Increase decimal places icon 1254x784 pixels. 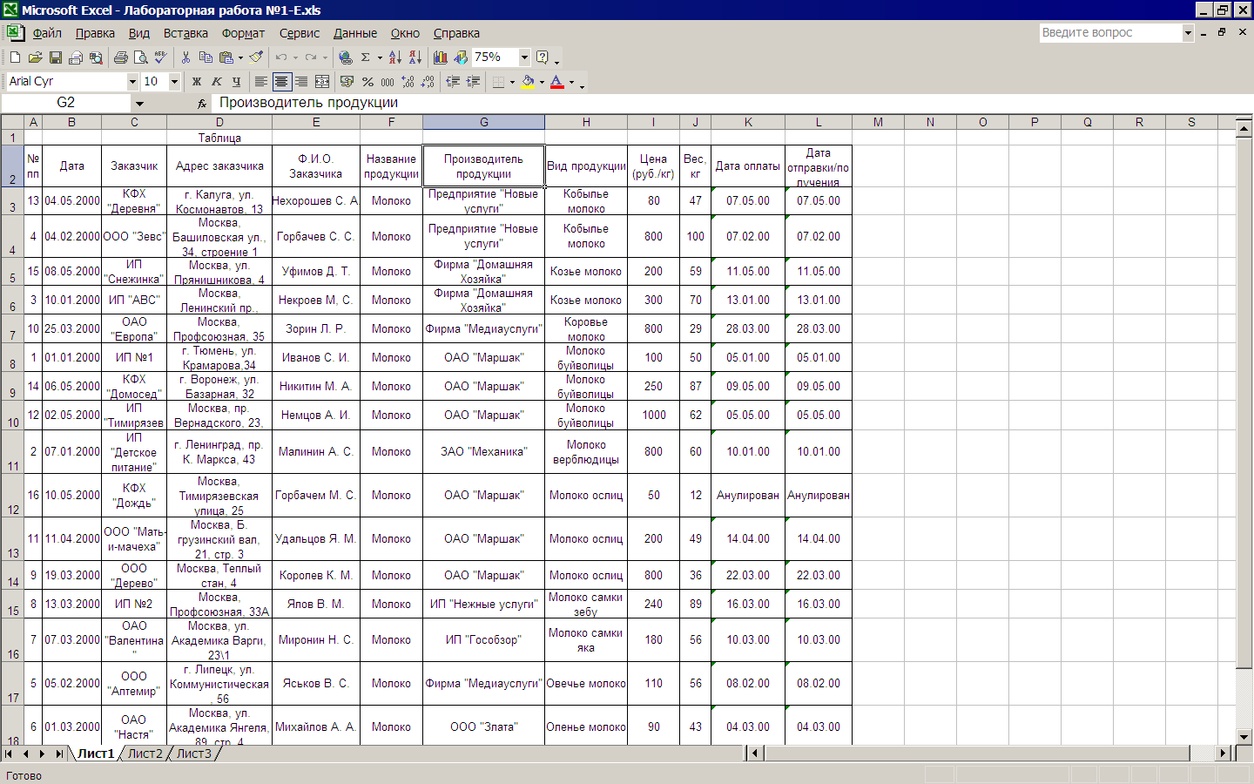point(408,81)
